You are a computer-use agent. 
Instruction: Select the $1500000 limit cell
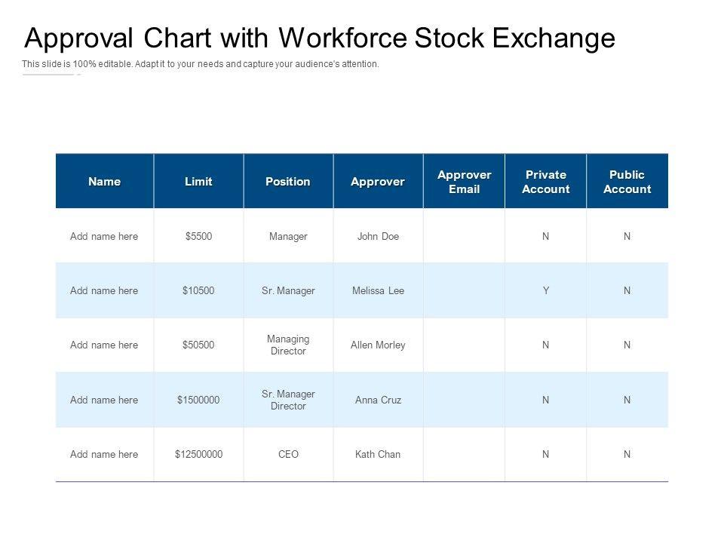[x=198, y=400]
